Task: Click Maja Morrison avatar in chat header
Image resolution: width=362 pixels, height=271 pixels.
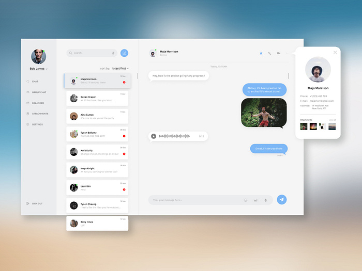Action: pos(153,53)
